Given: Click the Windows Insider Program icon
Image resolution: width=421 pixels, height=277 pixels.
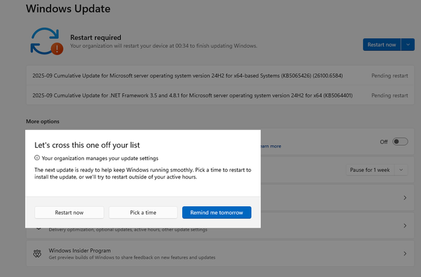Looking at the screenshot, I should 37,253.
